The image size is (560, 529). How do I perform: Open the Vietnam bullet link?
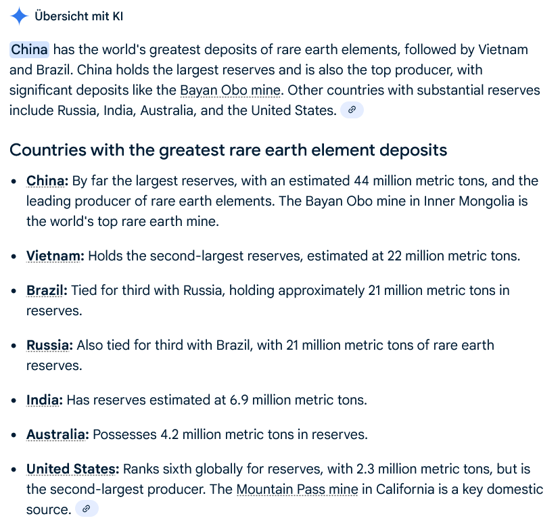coord(55,256)
